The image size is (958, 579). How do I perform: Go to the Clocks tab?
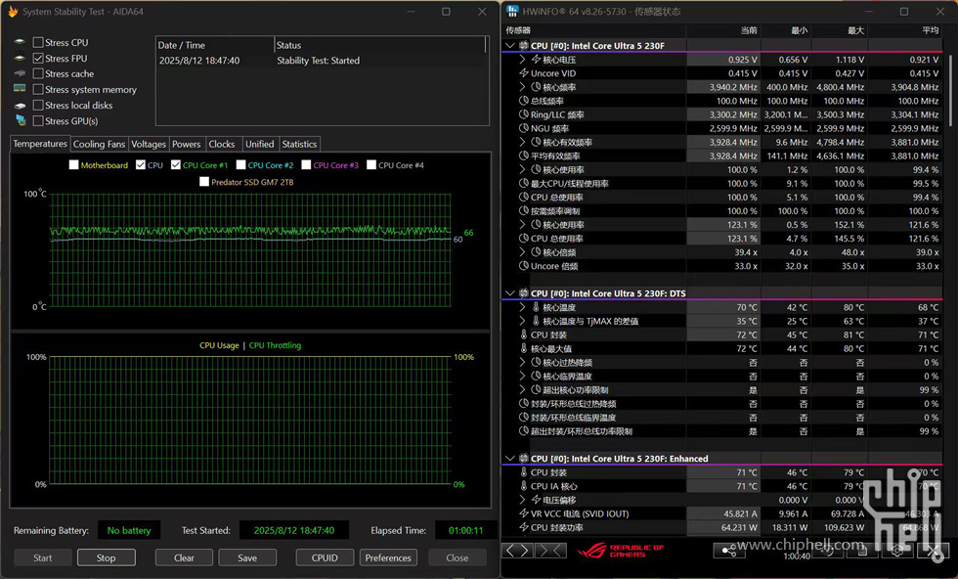(x=222, y=145)
